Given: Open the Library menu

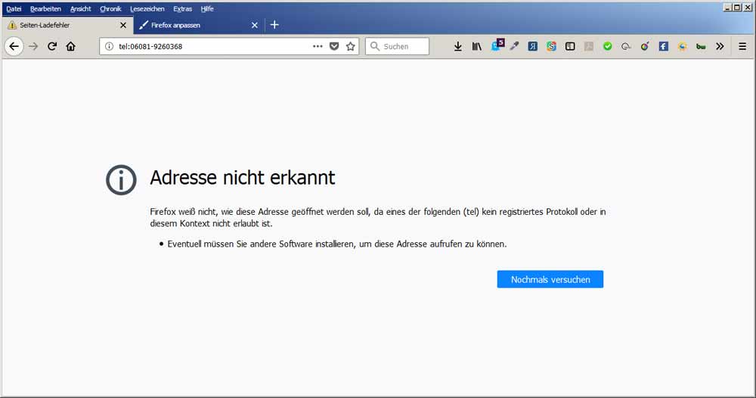Looking at the screenshot, I should coord(477,46).
